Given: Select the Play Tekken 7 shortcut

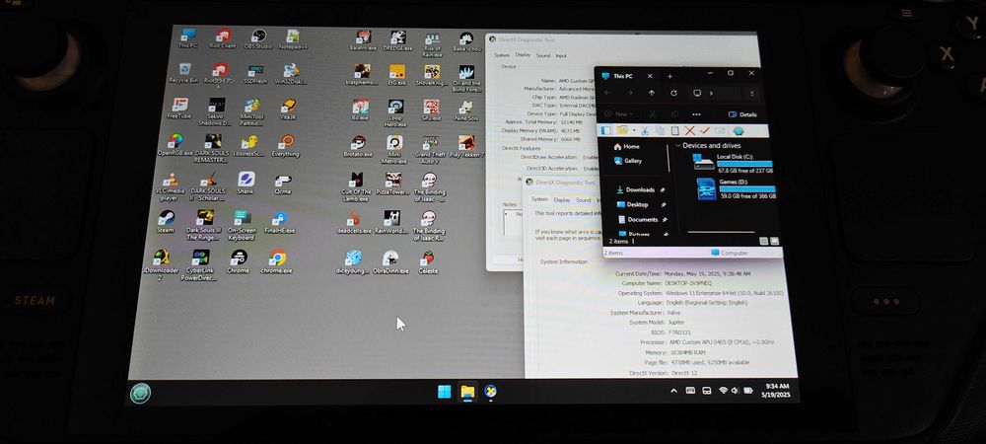Looking at the screenshot, I should click(x=466, y=146).
